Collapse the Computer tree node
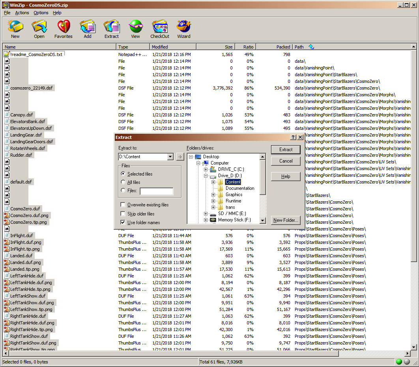Image resolution: width=419 pixels, height=367 pixels. (198, 163)
